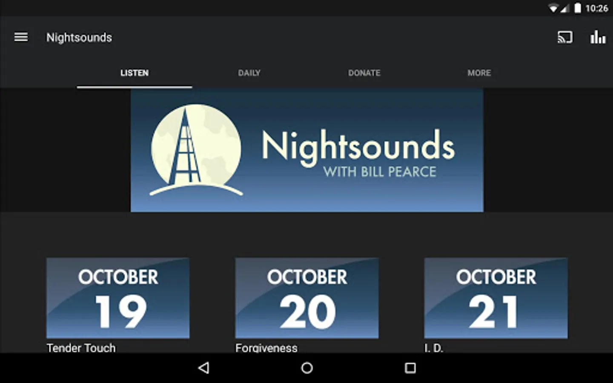613x383 pixels.
Task: Switch to the LISTEN tab
Action: pos(135,73)
